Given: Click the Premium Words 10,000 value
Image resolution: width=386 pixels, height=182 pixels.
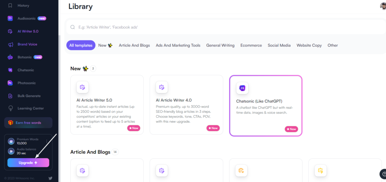Looking at the screenshot, I should [x=21, y=143].
